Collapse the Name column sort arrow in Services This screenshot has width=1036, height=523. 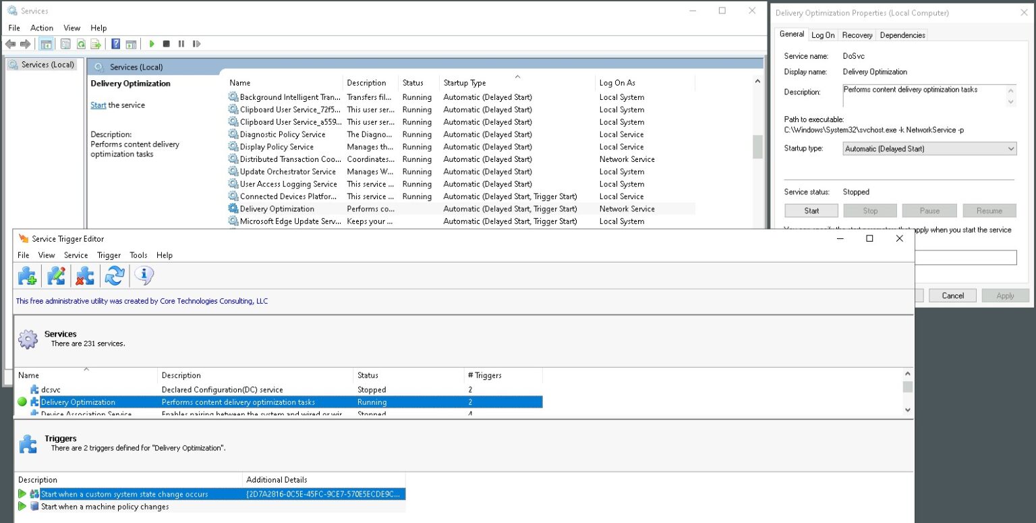[x=516, y=78]
